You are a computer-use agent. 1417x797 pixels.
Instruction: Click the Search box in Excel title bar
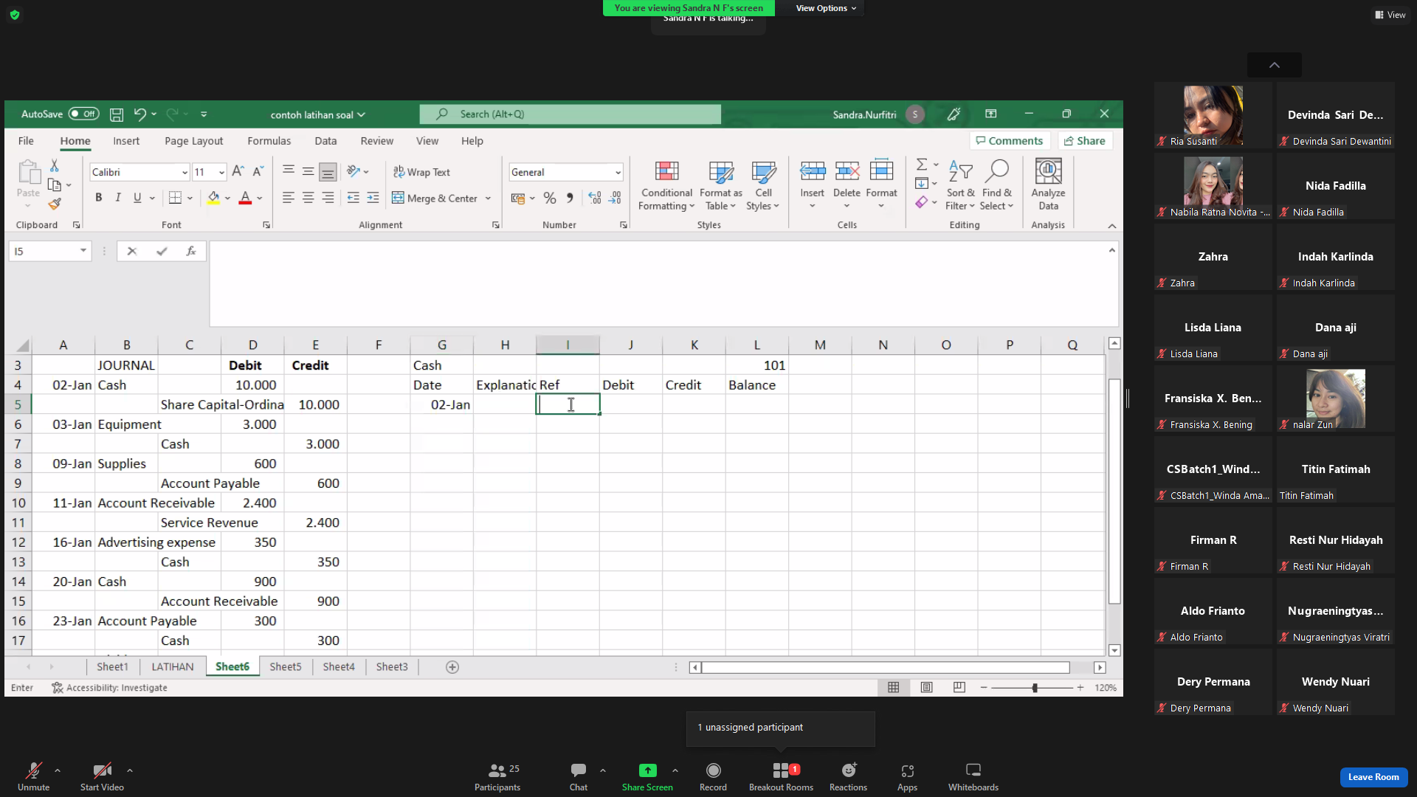pos(570,114)
